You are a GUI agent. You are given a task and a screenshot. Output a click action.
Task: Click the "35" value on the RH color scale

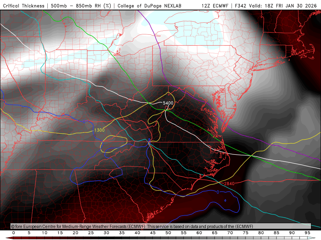(x=122, y=233)
